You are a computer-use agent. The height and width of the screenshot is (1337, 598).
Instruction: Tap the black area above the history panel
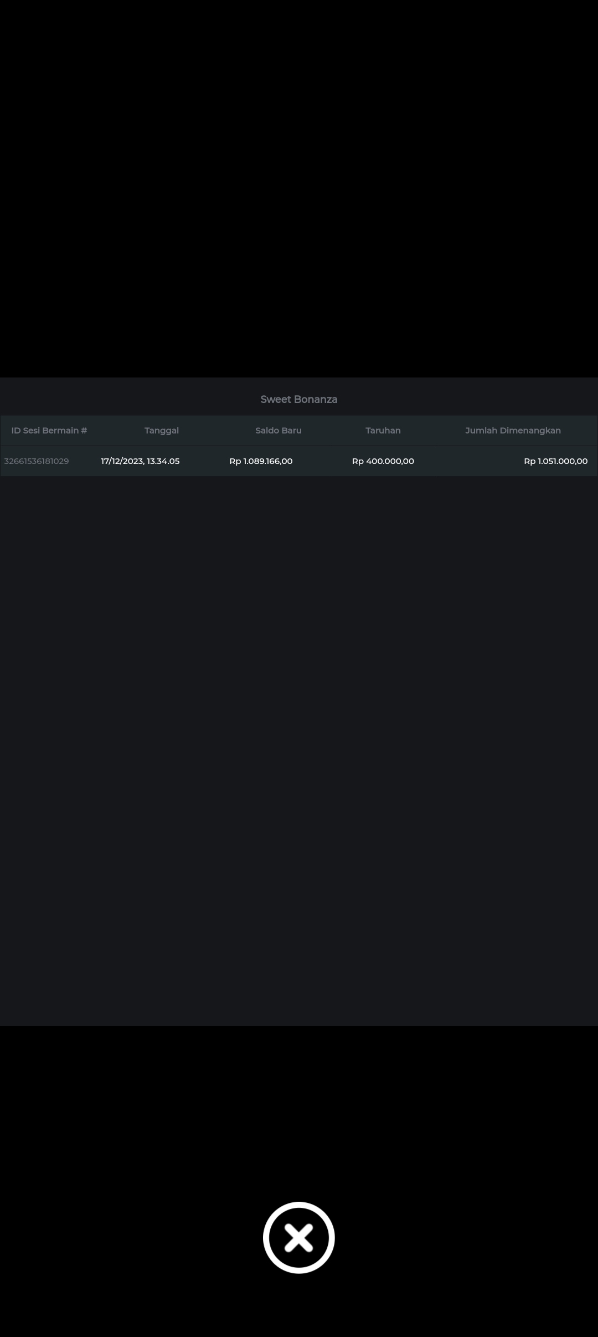point(299,188)
